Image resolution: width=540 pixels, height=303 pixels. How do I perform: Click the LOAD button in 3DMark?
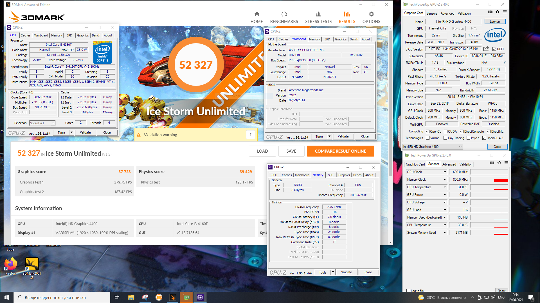click(262, 151)
